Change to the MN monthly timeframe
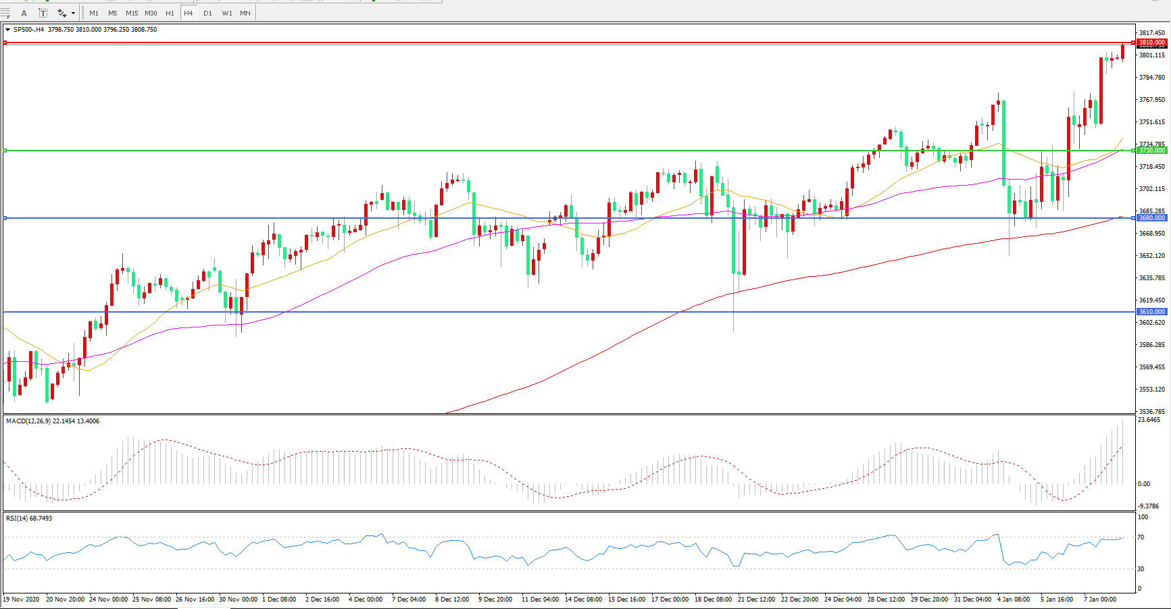The image size is (1171, 609). point(245,13)
